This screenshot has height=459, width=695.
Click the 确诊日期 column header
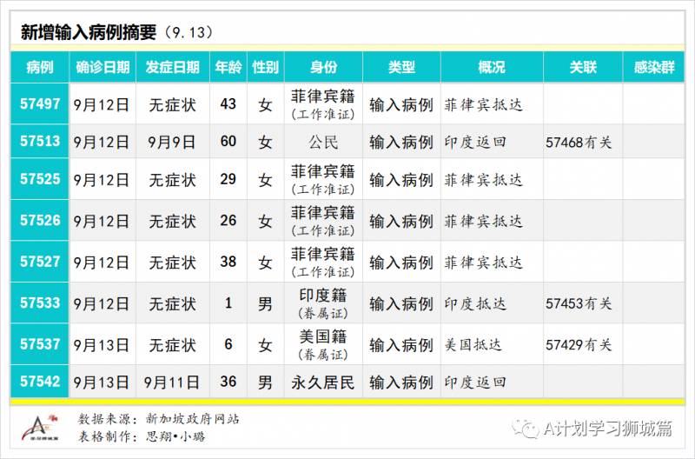[103, 68]
